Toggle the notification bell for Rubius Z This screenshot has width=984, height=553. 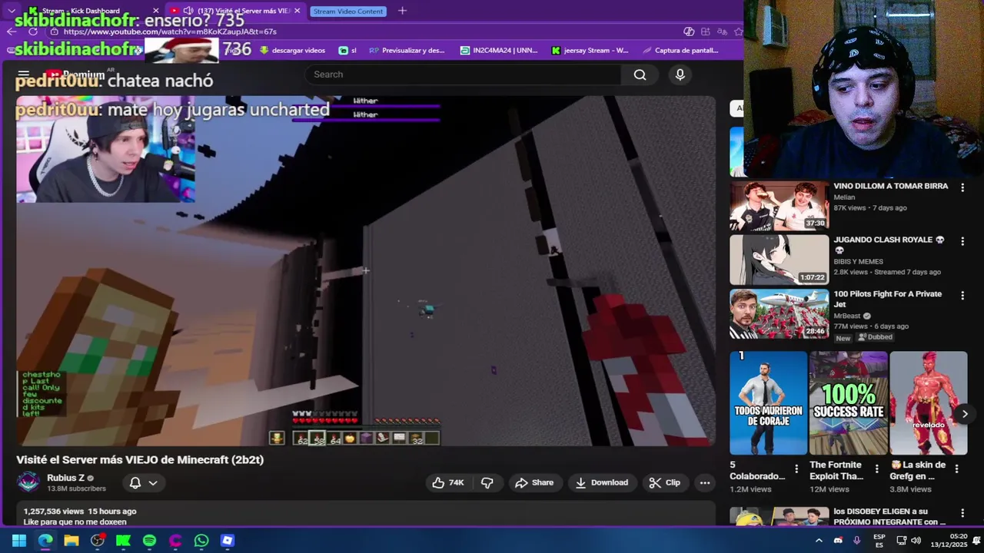coord(135,482)
